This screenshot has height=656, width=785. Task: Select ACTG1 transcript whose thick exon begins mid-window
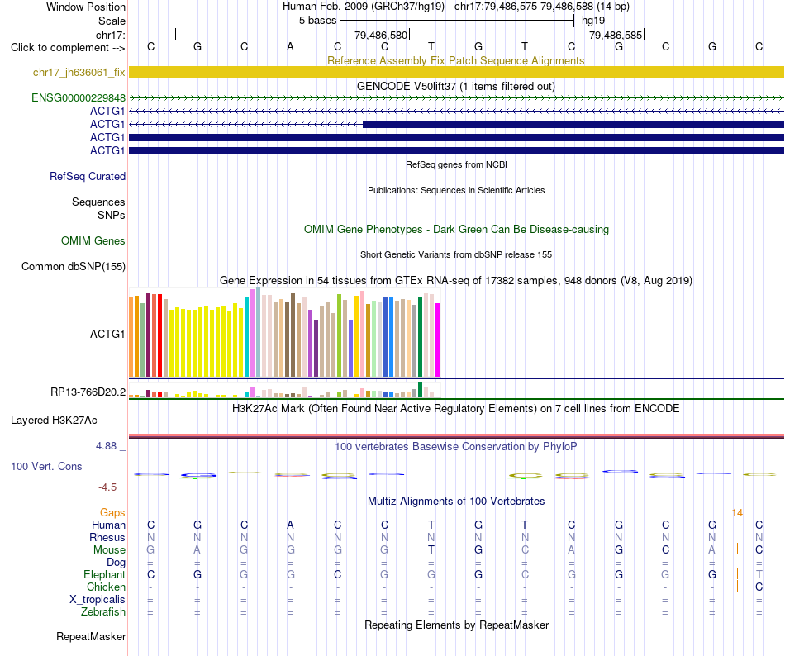456,124
